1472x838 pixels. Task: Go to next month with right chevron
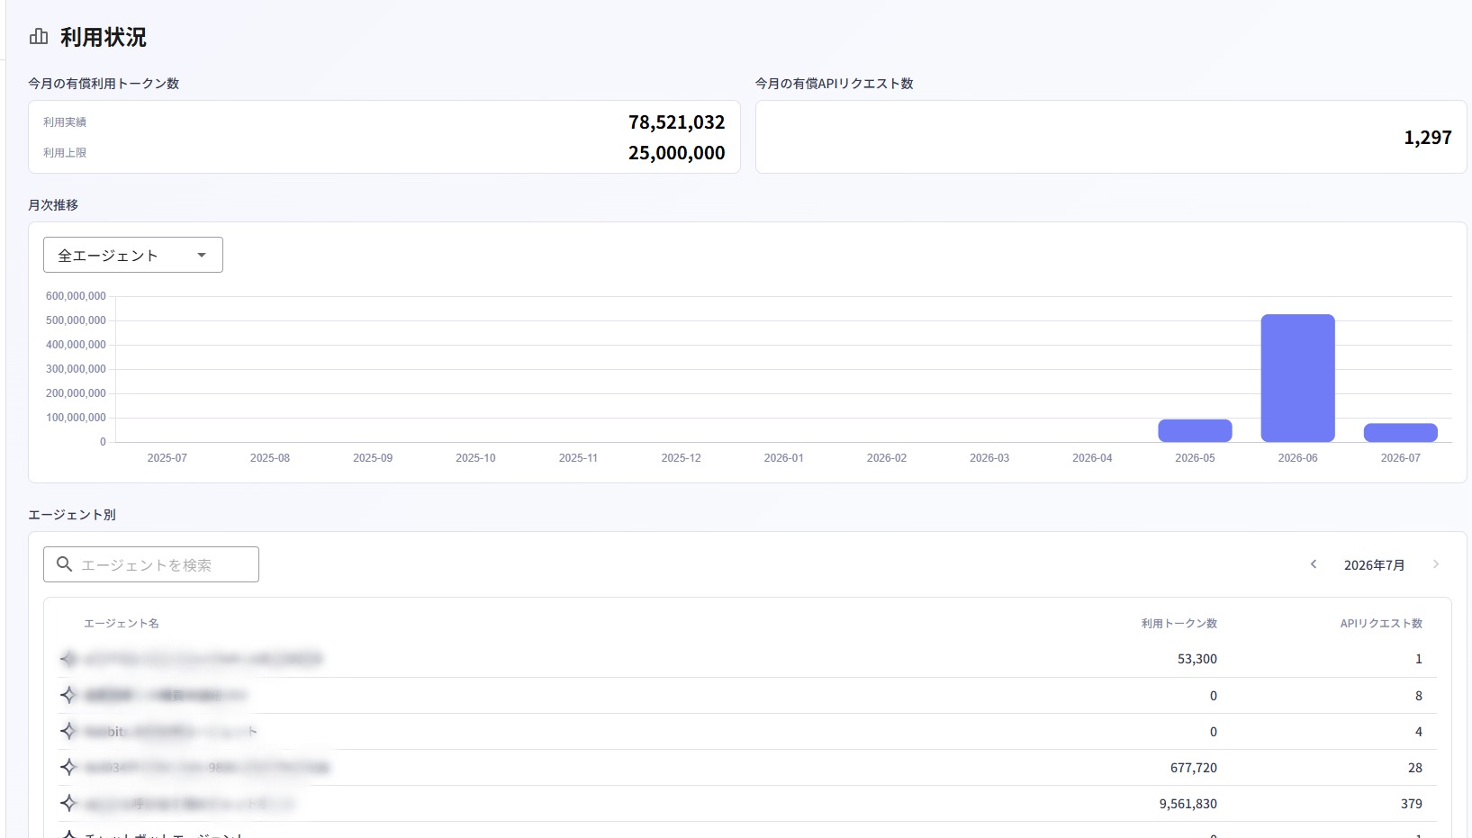[1436, 564]
